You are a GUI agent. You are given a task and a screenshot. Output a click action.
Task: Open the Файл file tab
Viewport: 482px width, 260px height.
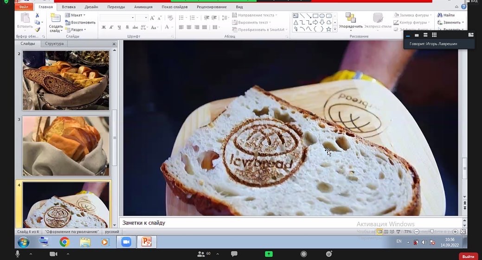[24, 7]
